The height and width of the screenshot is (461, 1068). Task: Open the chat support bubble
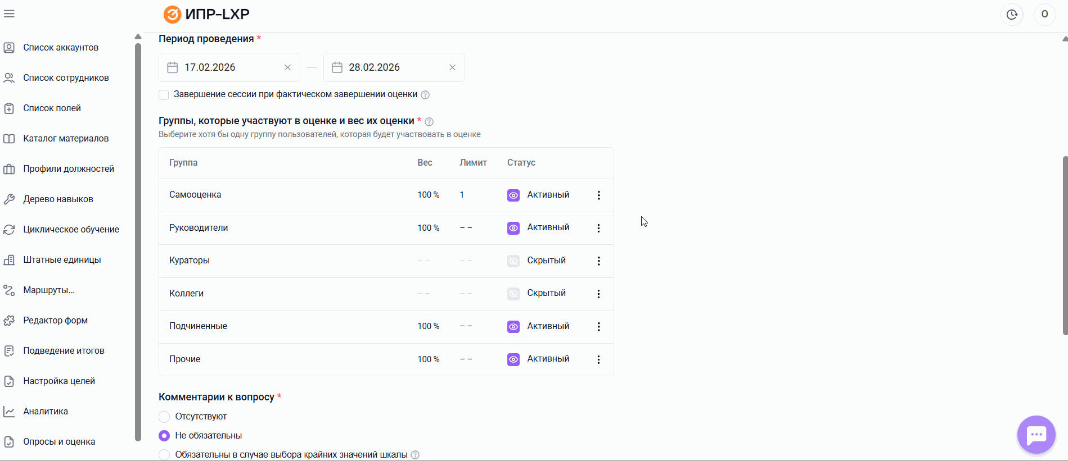tap(1036, 435)
